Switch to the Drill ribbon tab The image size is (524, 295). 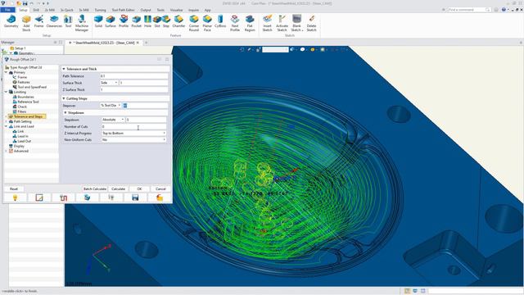(x=36, y=10)
